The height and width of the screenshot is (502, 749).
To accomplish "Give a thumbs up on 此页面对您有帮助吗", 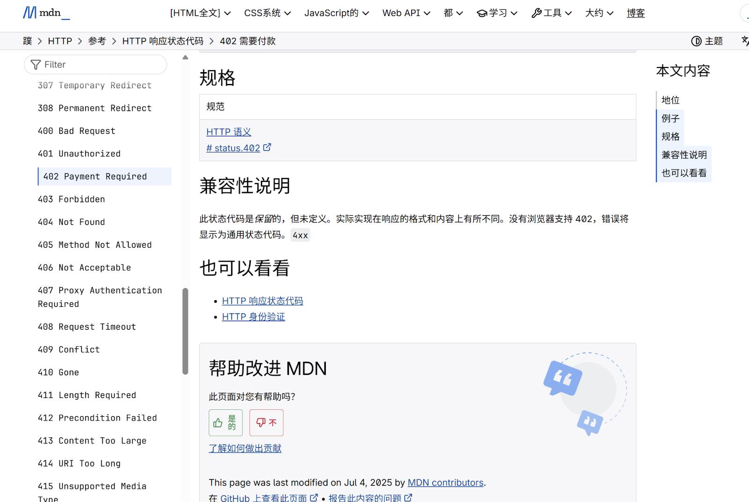I will [x=225, y=422].
